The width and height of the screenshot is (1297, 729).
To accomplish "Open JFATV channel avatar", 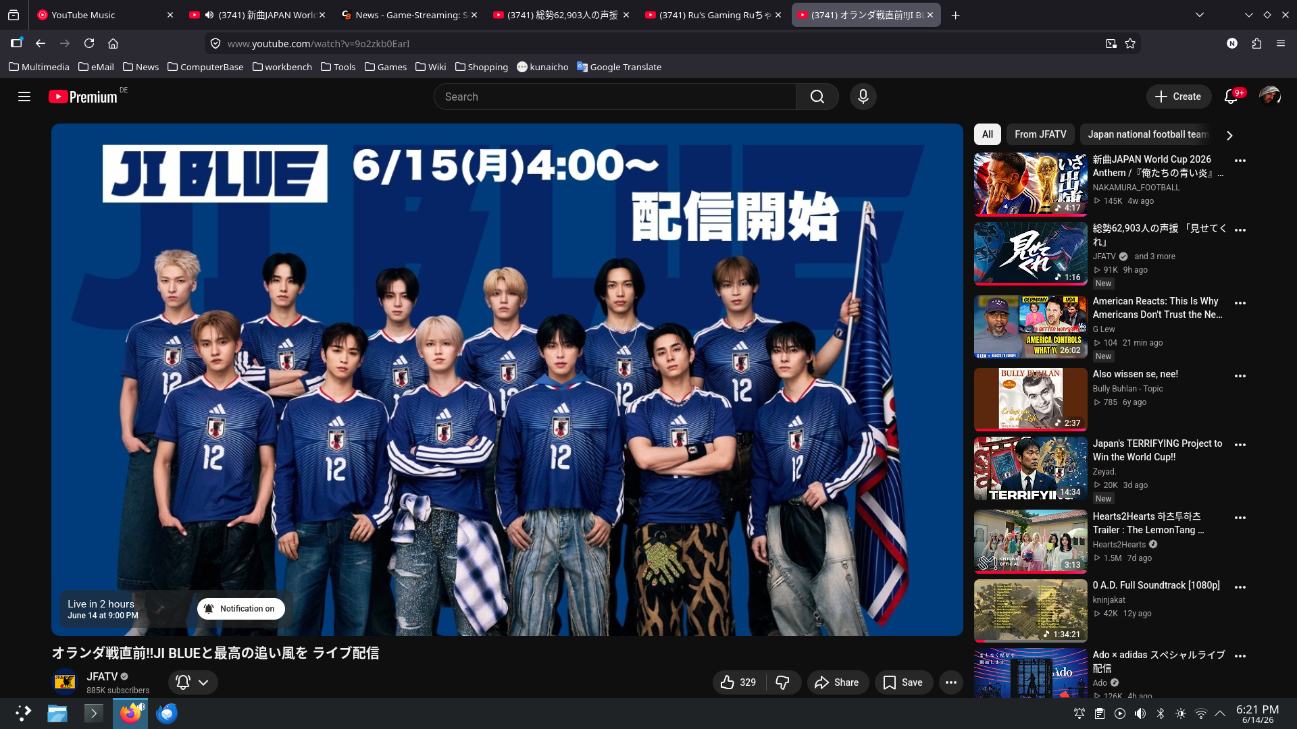I will pos(66,682).
